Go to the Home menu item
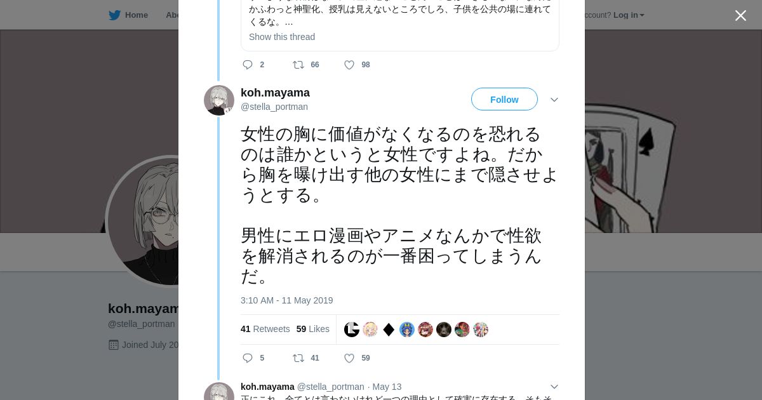The image size is (762, 400). tap(136, 15)
